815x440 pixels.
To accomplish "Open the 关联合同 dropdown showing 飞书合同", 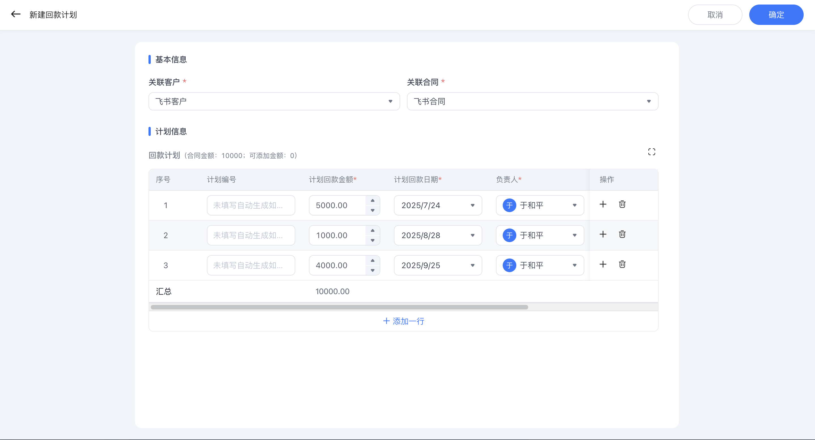I will tap(649, 101).
